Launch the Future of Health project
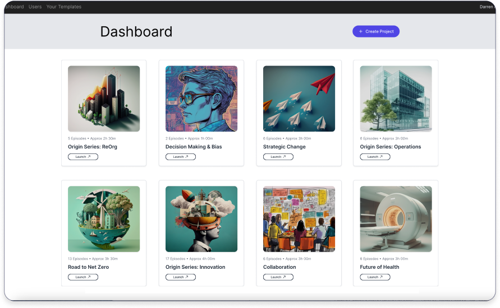Screen dimensions: 500x308 click(x=375, y=277)
